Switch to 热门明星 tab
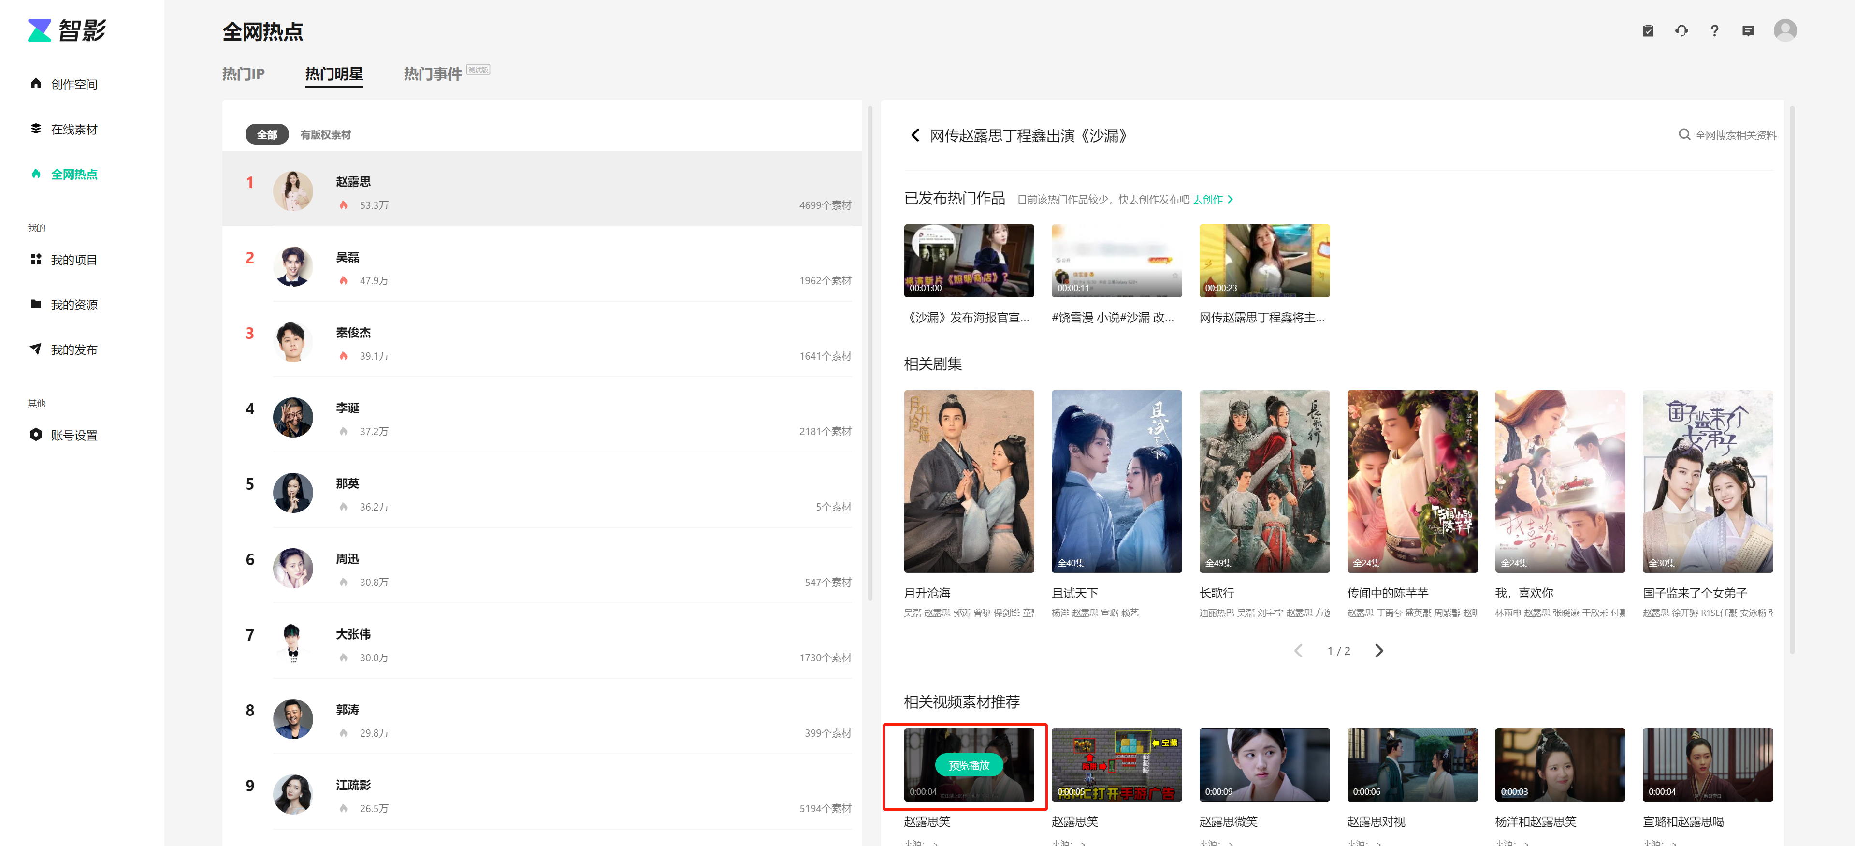1855x846 pixels. 334,74
